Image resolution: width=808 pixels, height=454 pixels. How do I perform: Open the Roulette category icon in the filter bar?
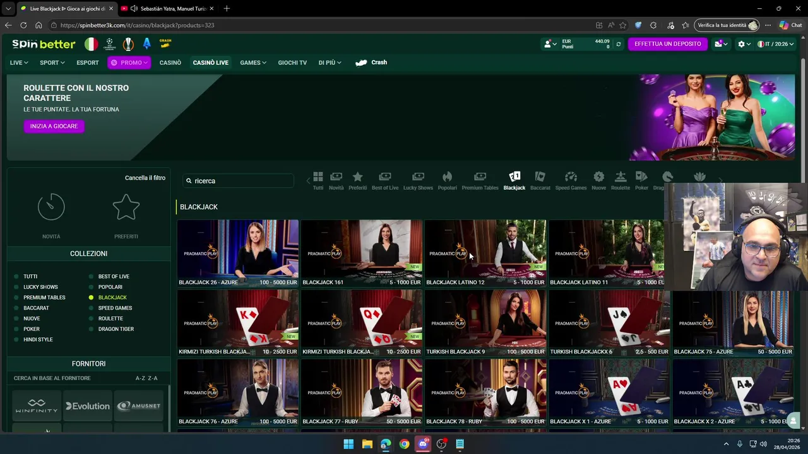click(621, 181)
